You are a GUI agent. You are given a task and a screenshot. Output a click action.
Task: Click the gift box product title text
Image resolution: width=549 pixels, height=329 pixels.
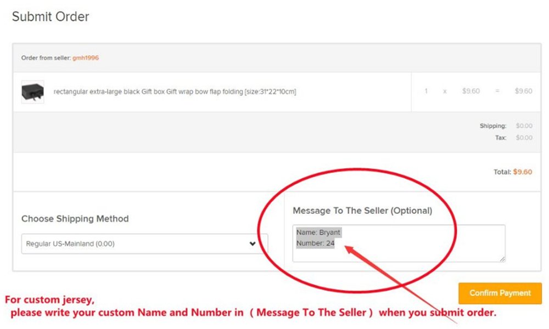[175, 92]
